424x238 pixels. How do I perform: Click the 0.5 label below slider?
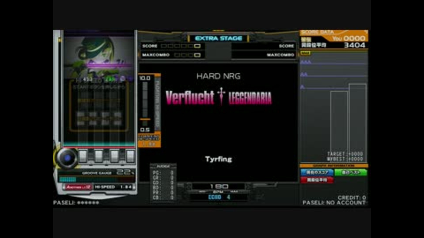pos(145,130)
